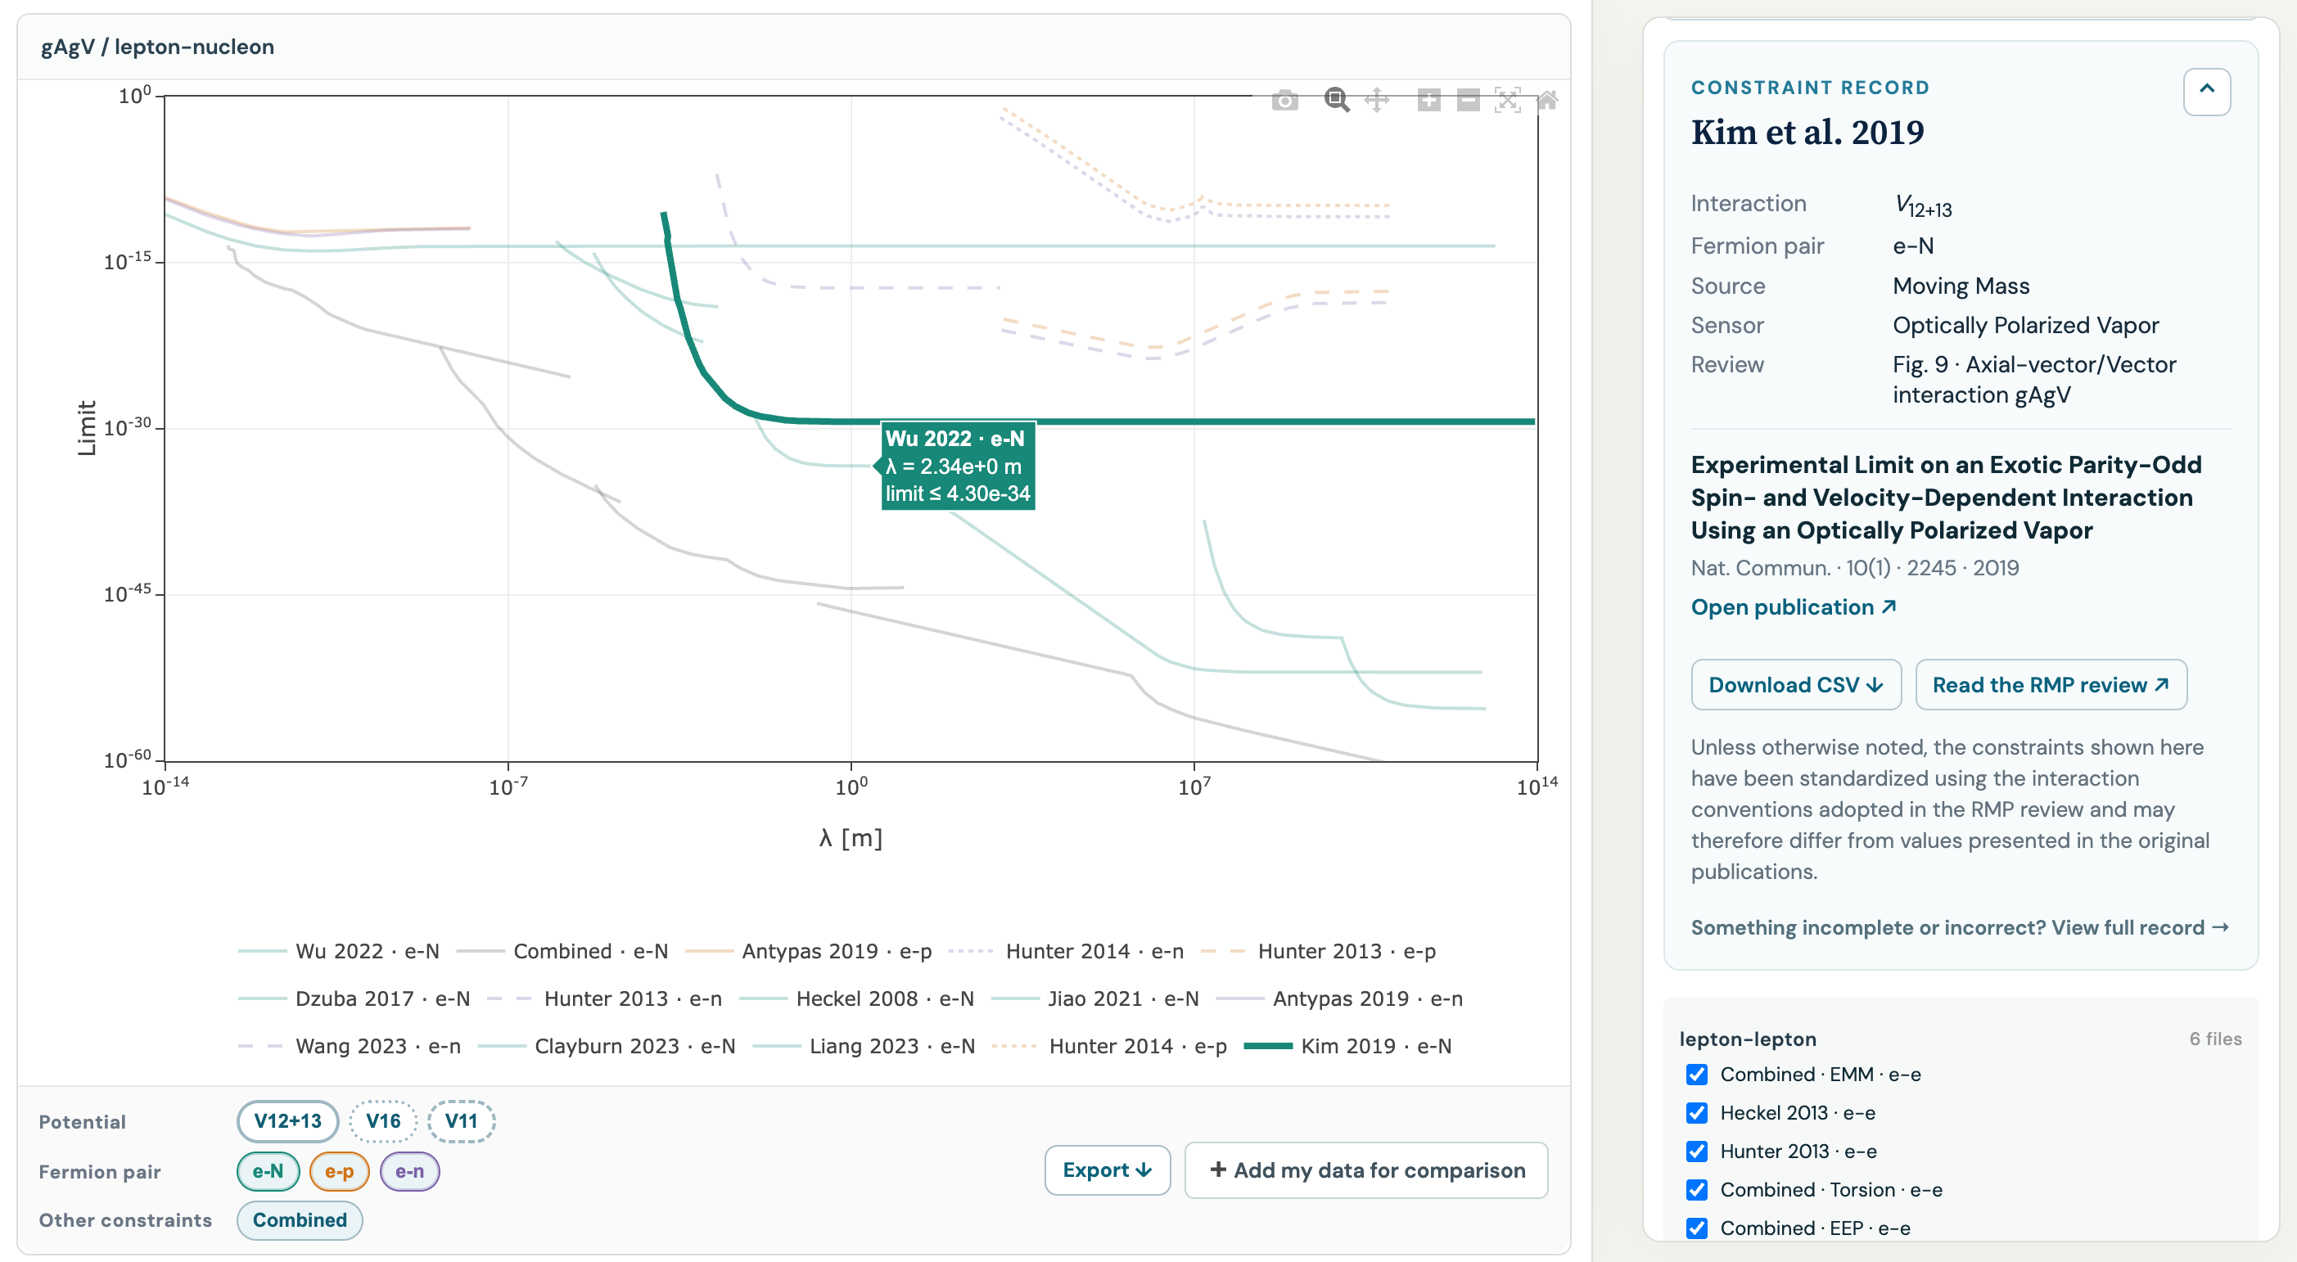Toggle Antypas 2019 · e-p legend entry

pos(809,951)
